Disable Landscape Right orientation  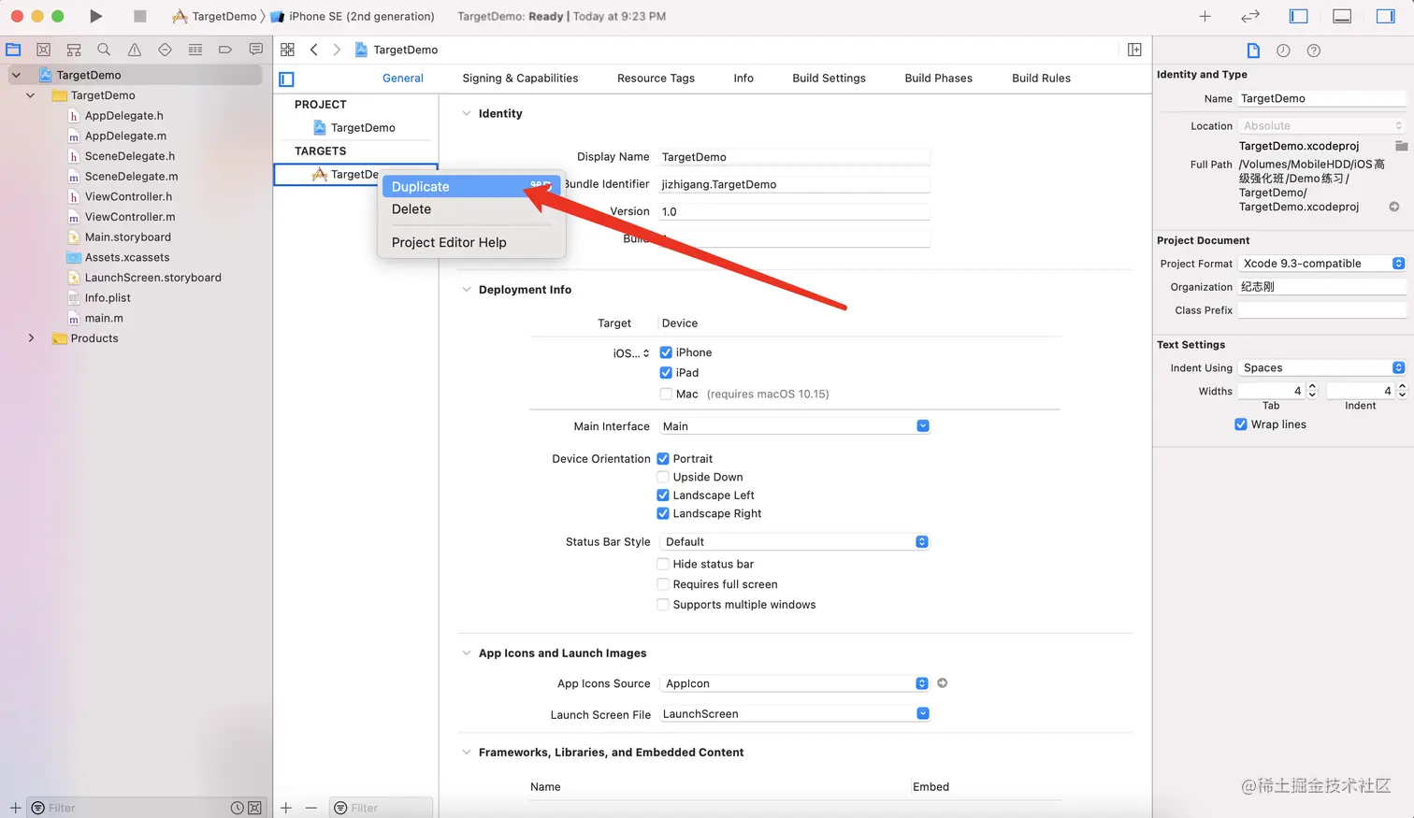pyautogui.click(x=663, y=513)
